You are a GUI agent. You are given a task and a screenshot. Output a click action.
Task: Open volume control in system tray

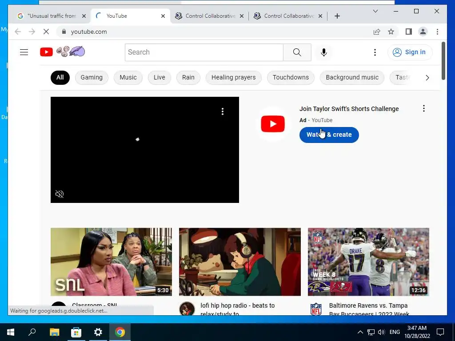(381, 332)
